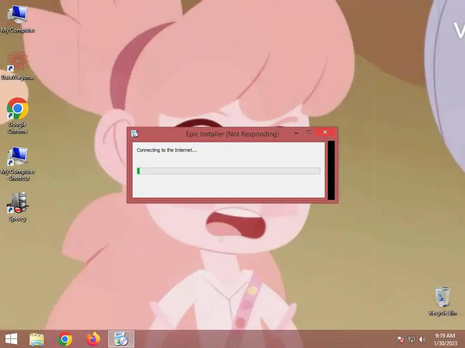Open the Windows Start button
The height and width of the screenshot is (348, 465).
(x=11, y=339)
